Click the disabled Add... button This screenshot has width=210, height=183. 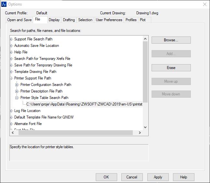(171, 54)
